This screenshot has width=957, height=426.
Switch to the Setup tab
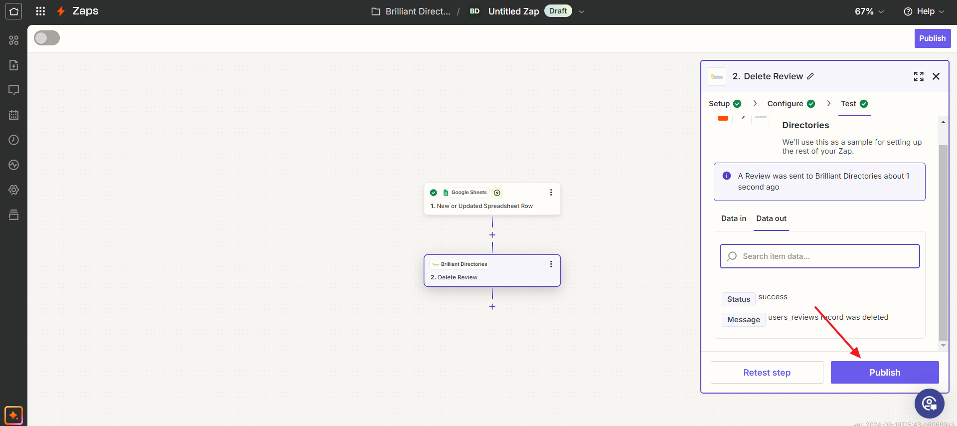click(x=725, y=104)
